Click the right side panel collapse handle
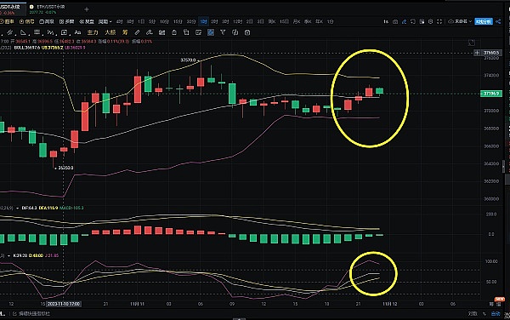 (504, 167)
